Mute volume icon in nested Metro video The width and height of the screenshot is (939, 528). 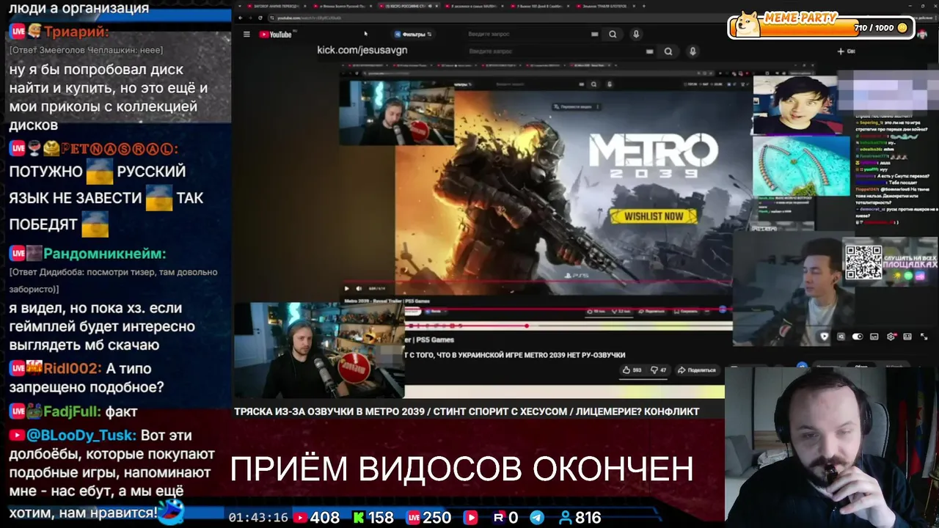click(x=359, y=288)
